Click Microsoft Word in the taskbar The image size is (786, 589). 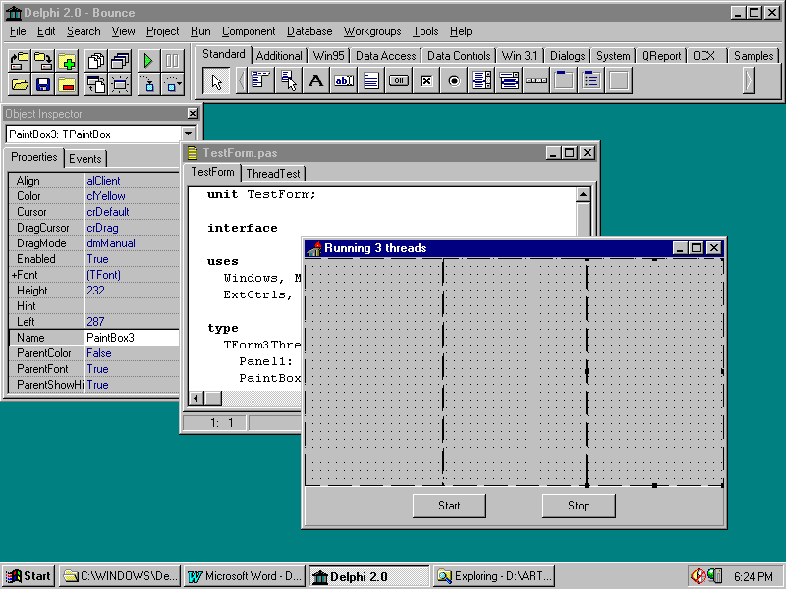(x=245, y=576)
